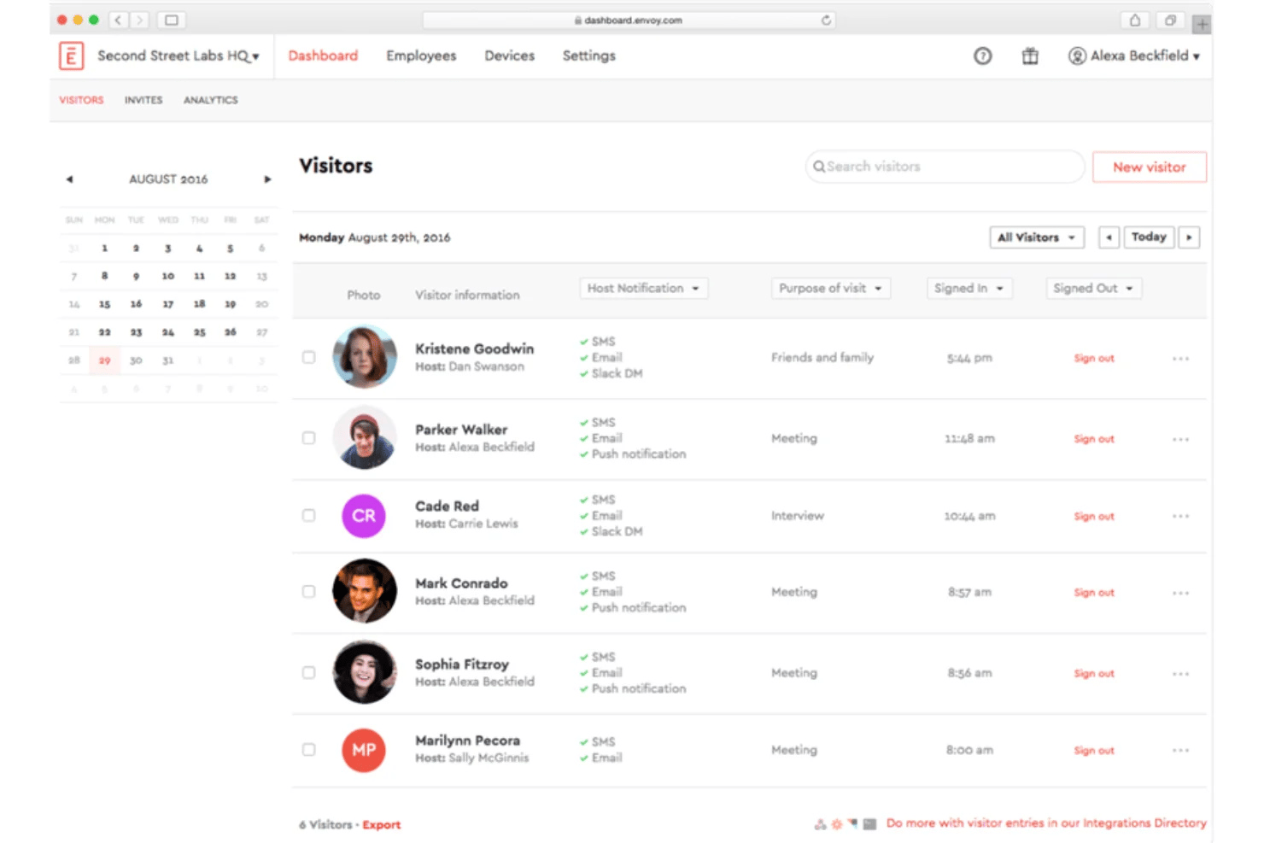Image resolution: width=1264 pixels, height=843 pixels.
Task: Click Parker Walker visitor name
Action: [x=461, y=430]
